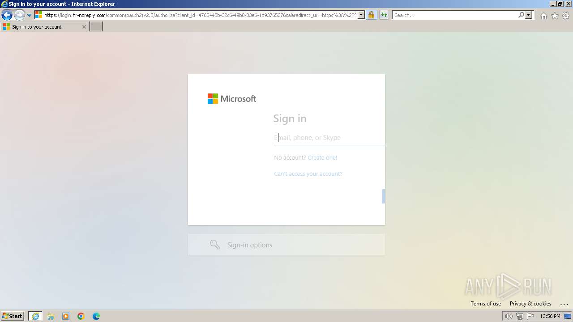Click the browser Forward arrow button

click(x=19, y=15)
